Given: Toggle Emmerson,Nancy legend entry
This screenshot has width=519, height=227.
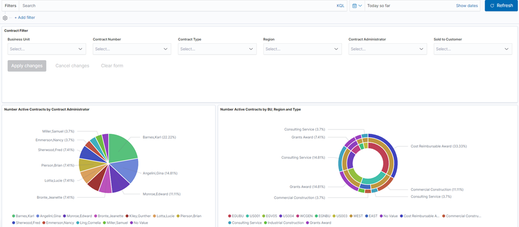Looking at the screenshot, I should [x=58, y=223].
